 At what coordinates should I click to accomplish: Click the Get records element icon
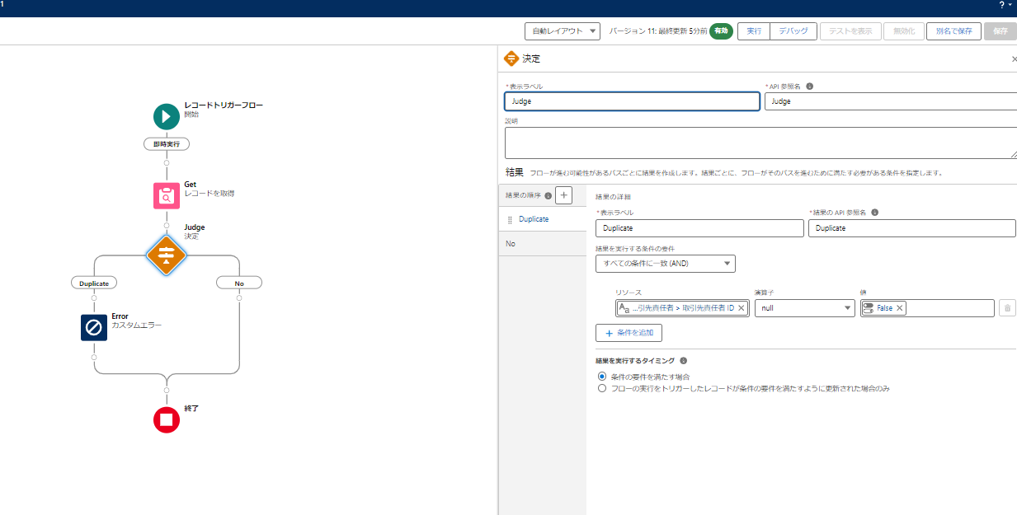(167, 196)
